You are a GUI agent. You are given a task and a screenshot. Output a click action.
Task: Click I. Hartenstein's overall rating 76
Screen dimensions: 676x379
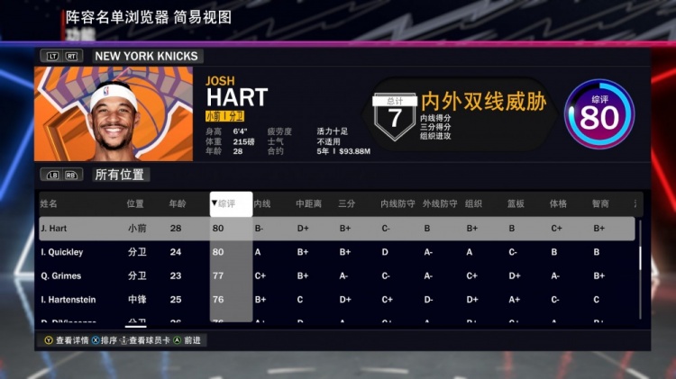(x=218, y=299)
